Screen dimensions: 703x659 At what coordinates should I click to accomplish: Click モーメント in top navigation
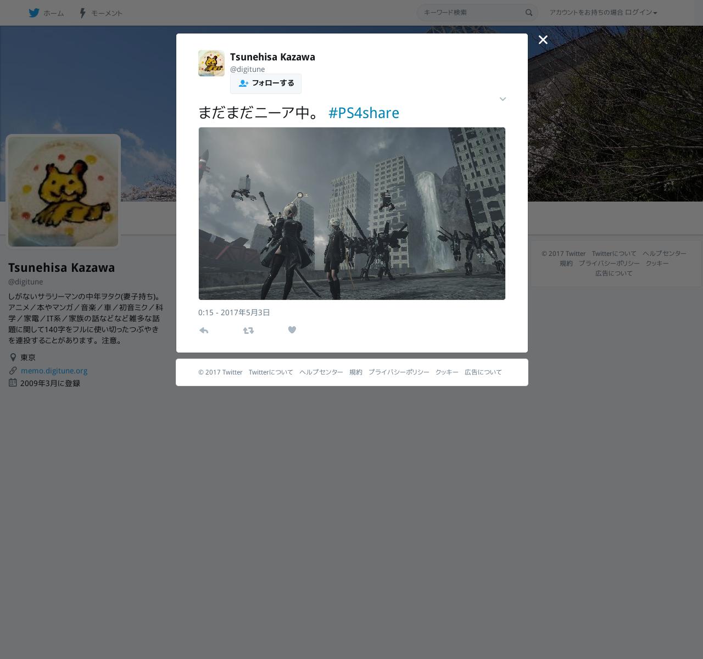pos(107,13)
